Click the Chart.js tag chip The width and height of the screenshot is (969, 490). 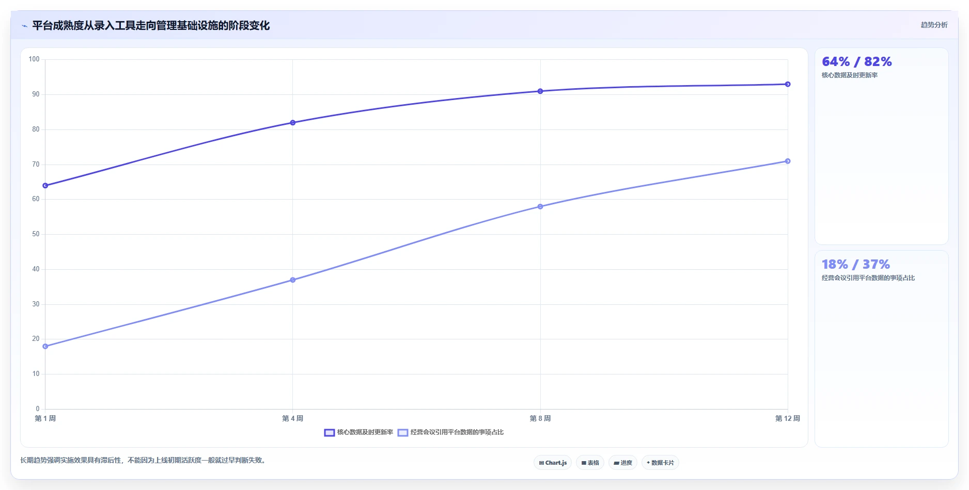pyautogui.click(x=553, y=463)
